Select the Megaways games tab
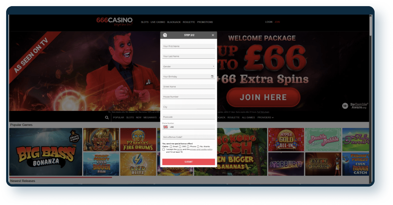 [150, 117]
